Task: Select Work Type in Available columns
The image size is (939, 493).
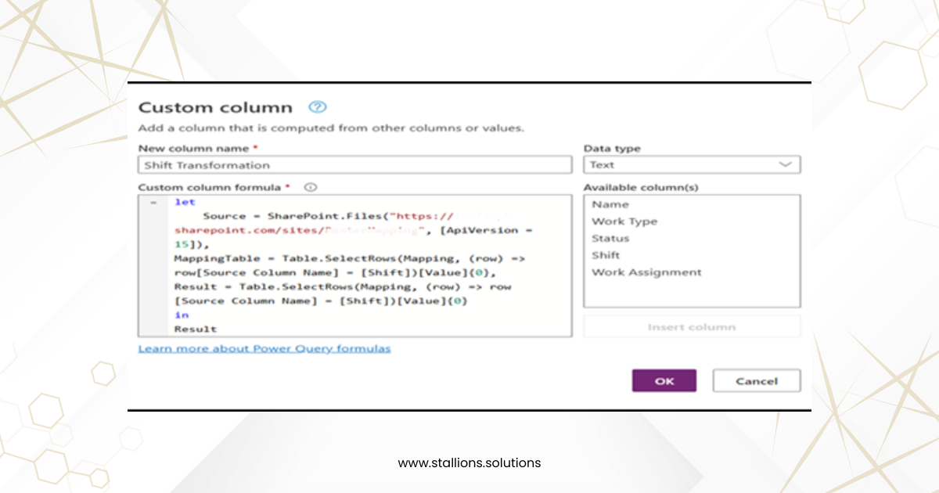Action: (624, 221)
